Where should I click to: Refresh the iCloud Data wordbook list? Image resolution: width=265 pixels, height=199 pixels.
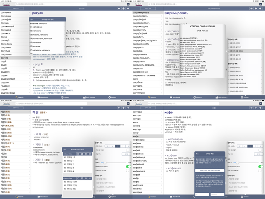click(x=78, y=154)
